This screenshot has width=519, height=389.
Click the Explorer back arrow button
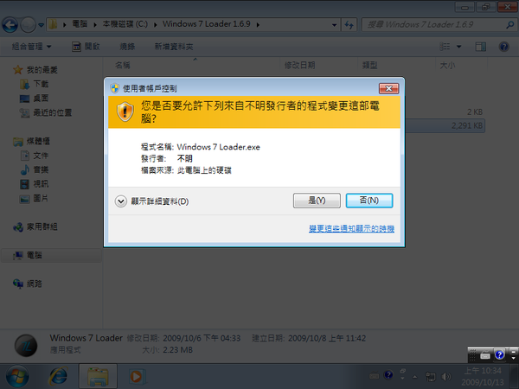[10, 25]
